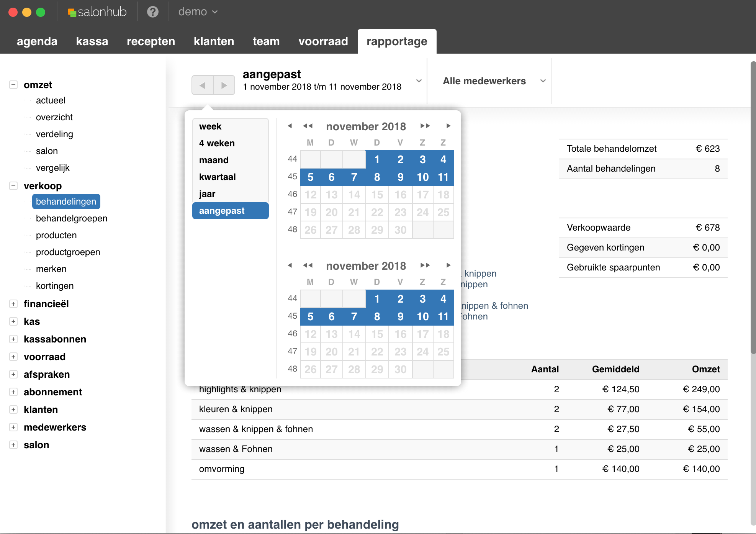Screen dimensions: 756x534
Task: Switch to the agenda tab
Action: [37, 41]
